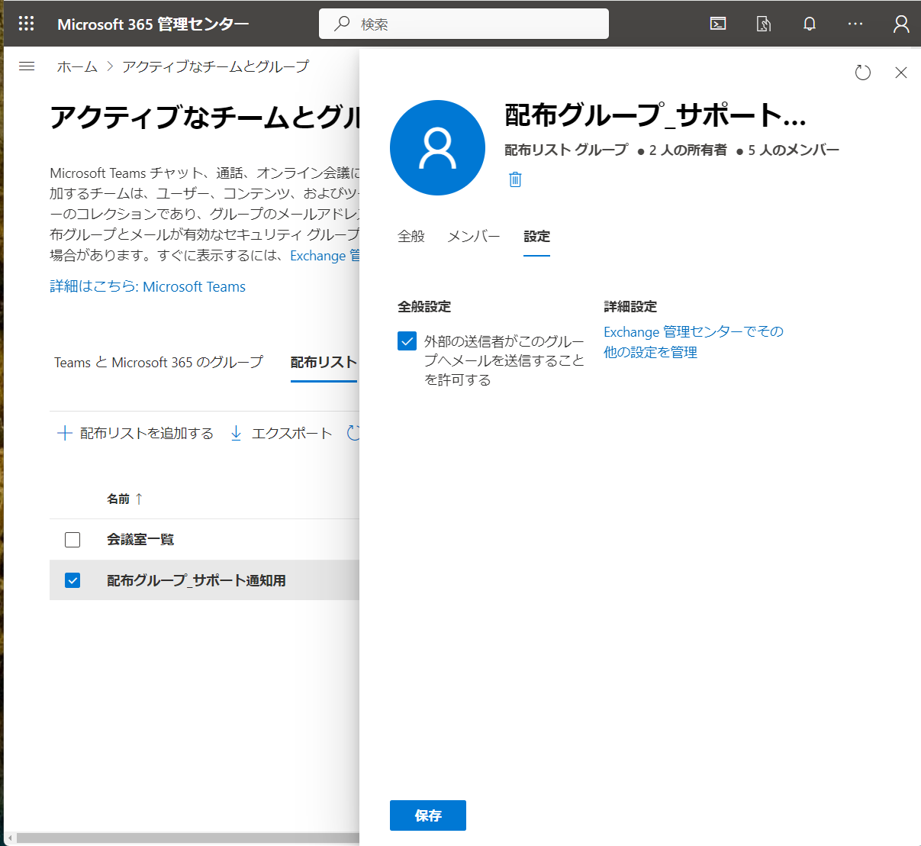Screen dimensions: 921x846
Task: Click the 保存 button
Action: point(428,815)
